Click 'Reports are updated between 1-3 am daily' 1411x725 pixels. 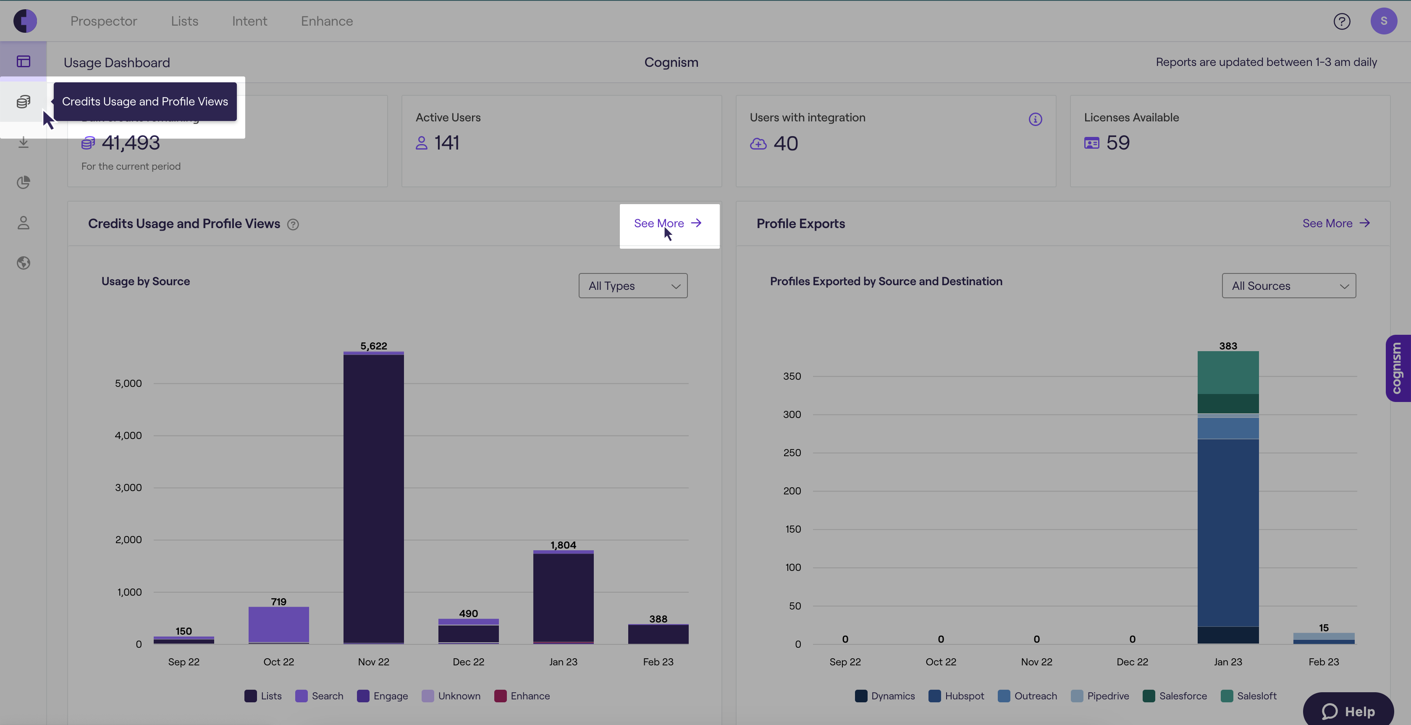pos(1266,62)
